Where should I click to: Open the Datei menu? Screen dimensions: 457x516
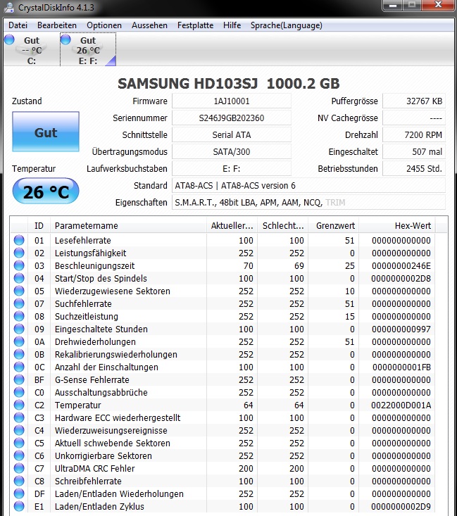coord(18,25)
